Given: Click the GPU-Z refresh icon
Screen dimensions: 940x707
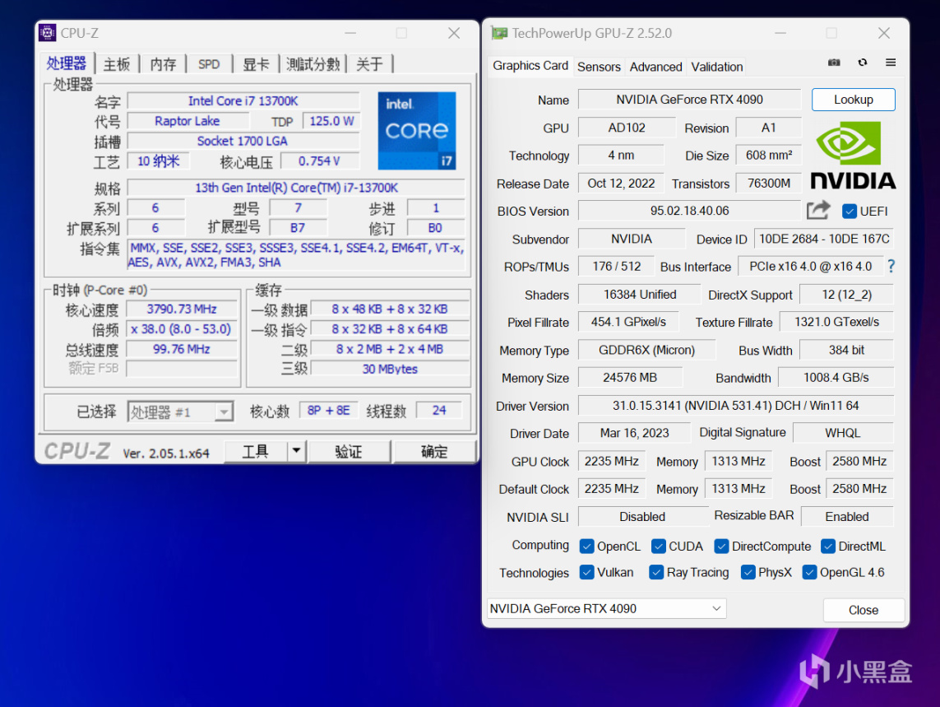Looking at the screenshot, I should click(x=862, y=63).
